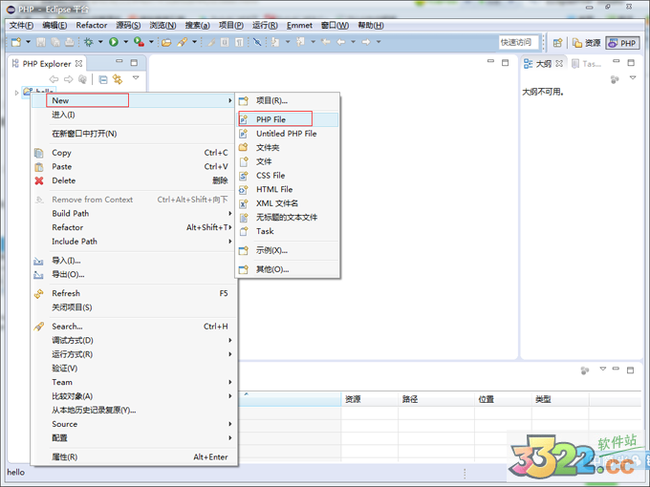Select PHP File from the New submenu
The width and height of the screenshot is (650, 487).
tap(271, 119)
